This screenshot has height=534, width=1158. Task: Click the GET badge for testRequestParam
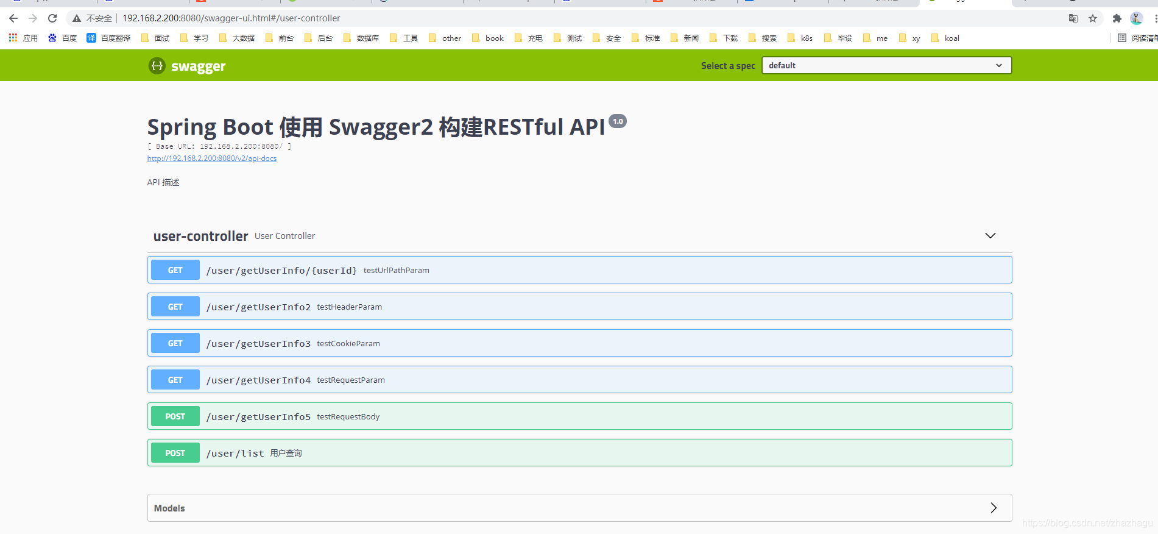175,380
